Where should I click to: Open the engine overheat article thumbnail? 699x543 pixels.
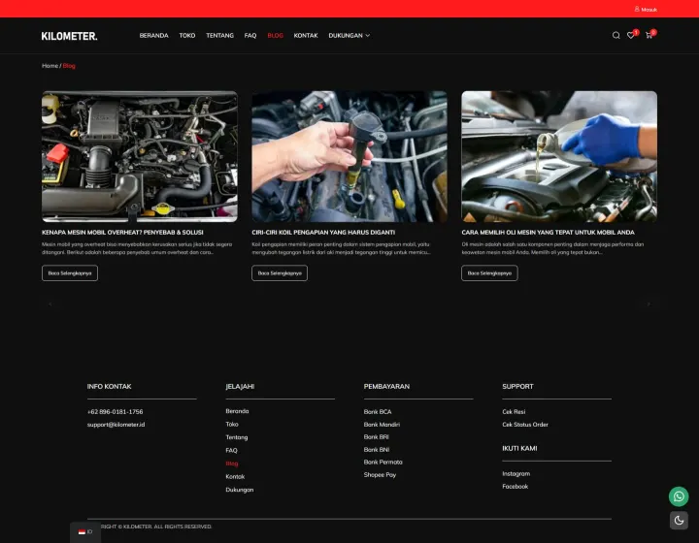[140, 156]
